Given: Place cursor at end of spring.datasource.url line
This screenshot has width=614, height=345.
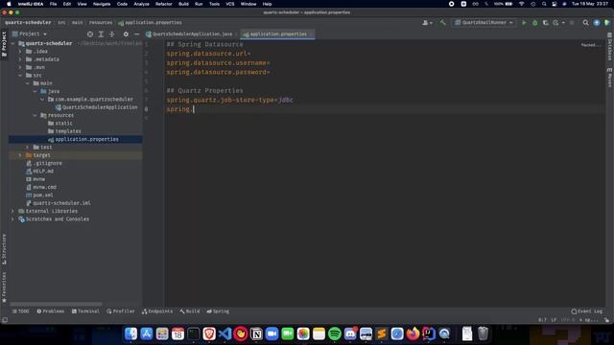Looking at the screenshot, I should [x=251, y=54].
